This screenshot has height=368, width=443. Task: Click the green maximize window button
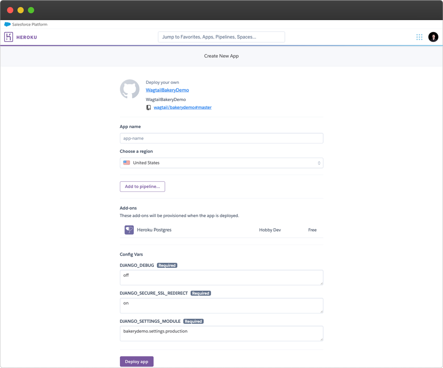[x=31, y=10]
